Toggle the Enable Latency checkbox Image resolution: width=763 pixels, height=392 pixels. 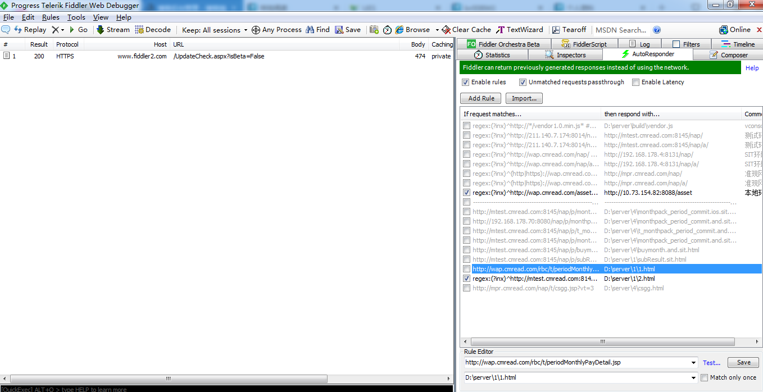(635, 82)
